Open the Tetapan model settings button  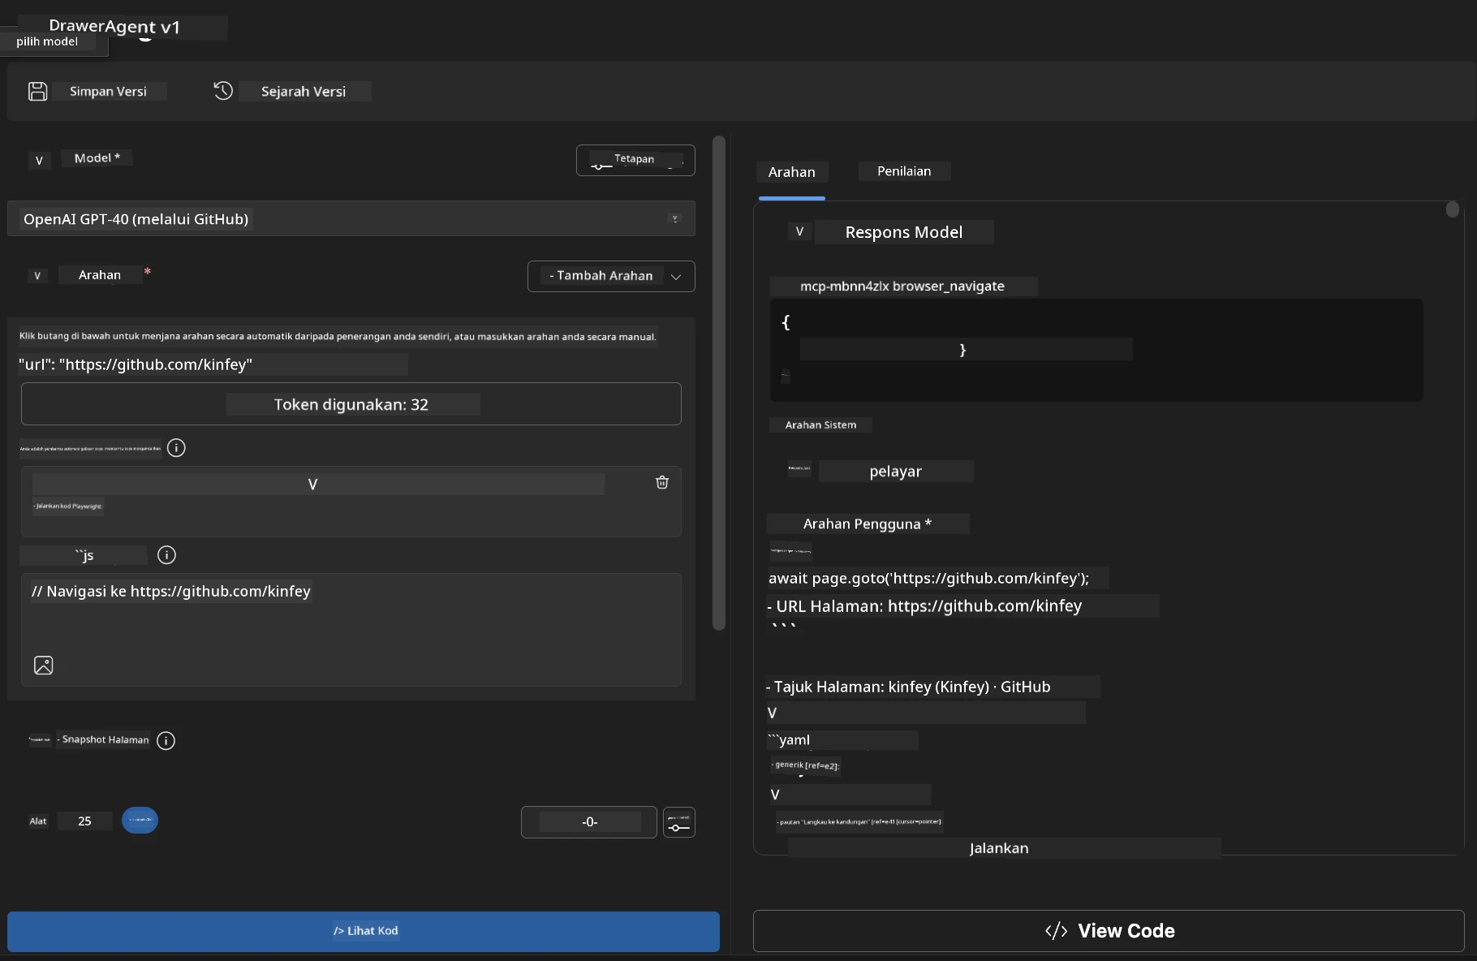[635, 160]
